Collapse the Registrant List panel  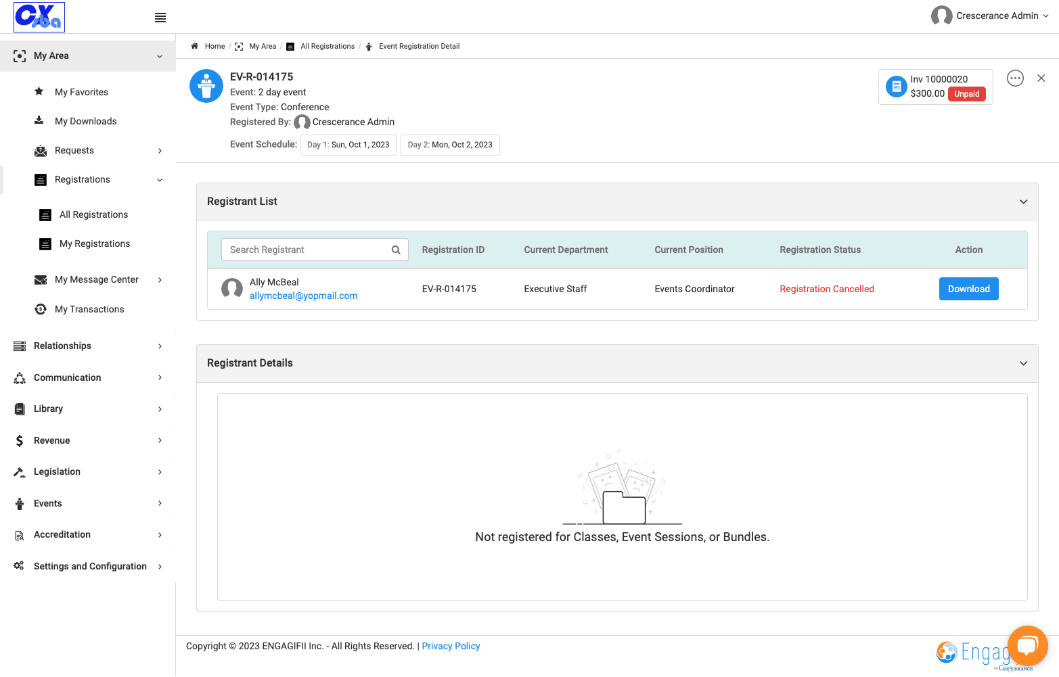[1023, 202]
